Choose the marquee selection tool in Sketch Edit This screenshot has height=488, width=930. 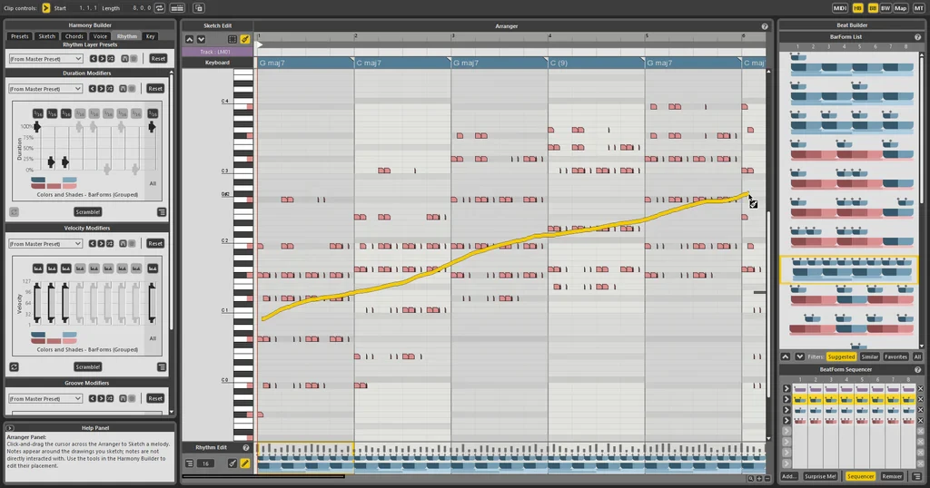click(232, 39)
